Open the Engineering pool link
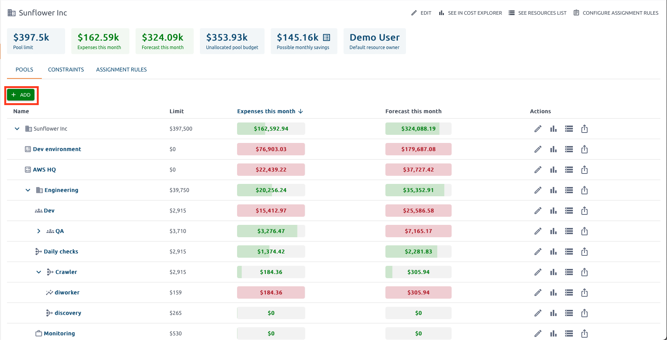This screenshot has width=667, height=340. coord(61,190)
